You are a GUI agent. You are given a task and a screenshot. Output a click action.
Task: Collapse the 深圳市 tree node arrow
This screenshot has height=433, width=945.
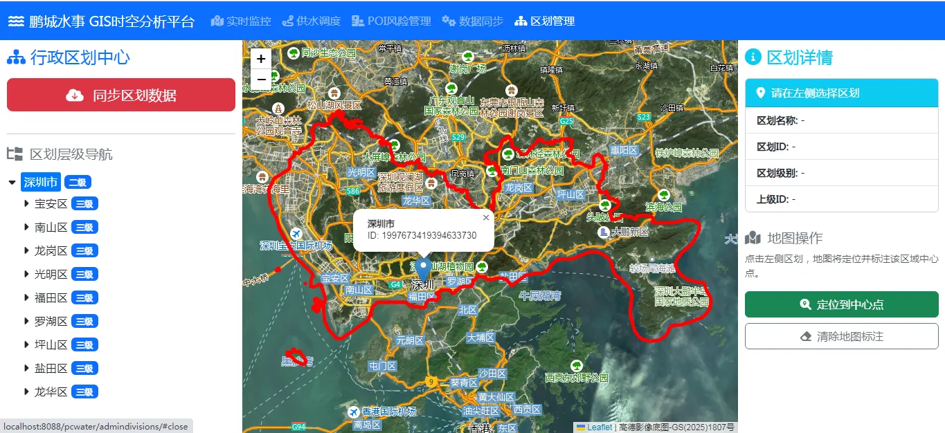[x=12, y=183]
